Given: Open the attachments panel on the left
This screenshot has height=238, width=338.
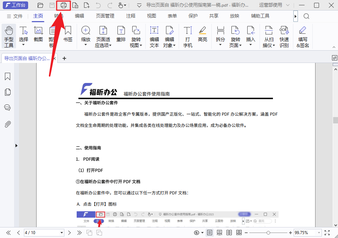Looking at the screenshot, I should [7, 124].
